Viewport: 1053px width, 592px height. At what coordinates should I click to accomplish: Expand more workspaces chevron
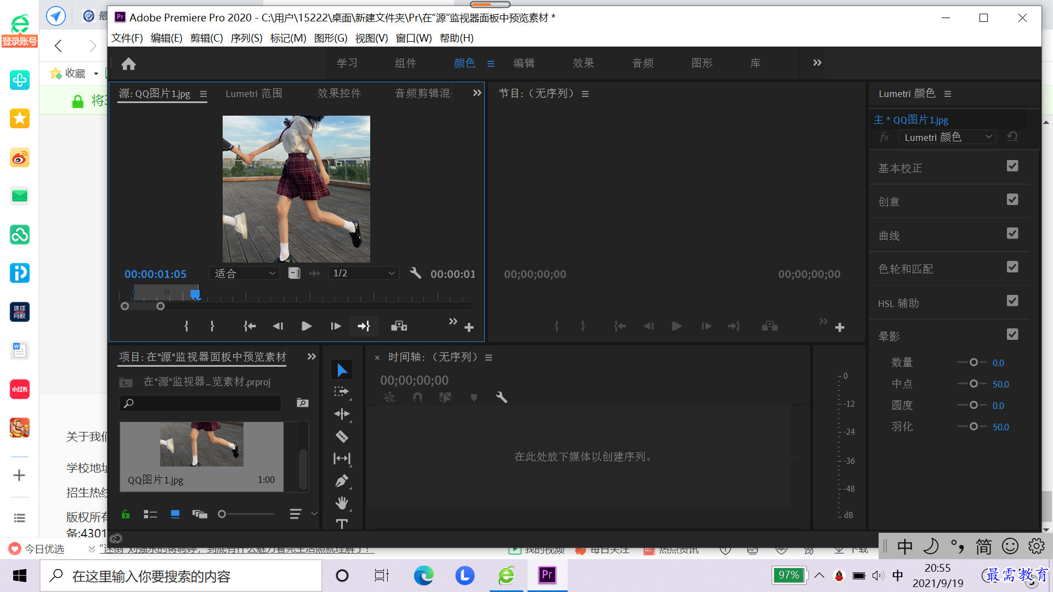817,63
